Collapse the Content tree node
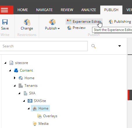 [10, 70]
